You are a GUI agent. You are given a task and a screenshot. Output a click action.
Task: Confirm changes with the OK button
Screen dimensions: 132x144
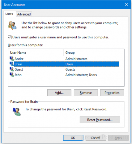tap(73, 138)
